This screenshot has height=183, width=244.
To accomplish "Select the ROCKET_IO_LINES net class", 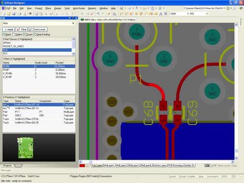I will point(37,46).
